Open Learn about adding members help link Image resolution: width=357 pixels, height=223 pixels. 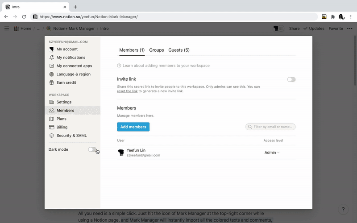point(163,66)
